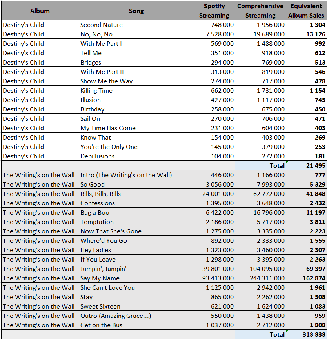Click the Birthday song cell
This screenshot has width=327, height=339.
pyautogui.click(x=136, y=109)
